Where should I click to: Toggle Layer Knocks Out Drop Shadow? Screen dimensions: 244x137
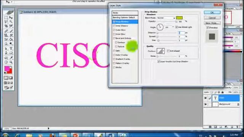[x=159, y=62]
